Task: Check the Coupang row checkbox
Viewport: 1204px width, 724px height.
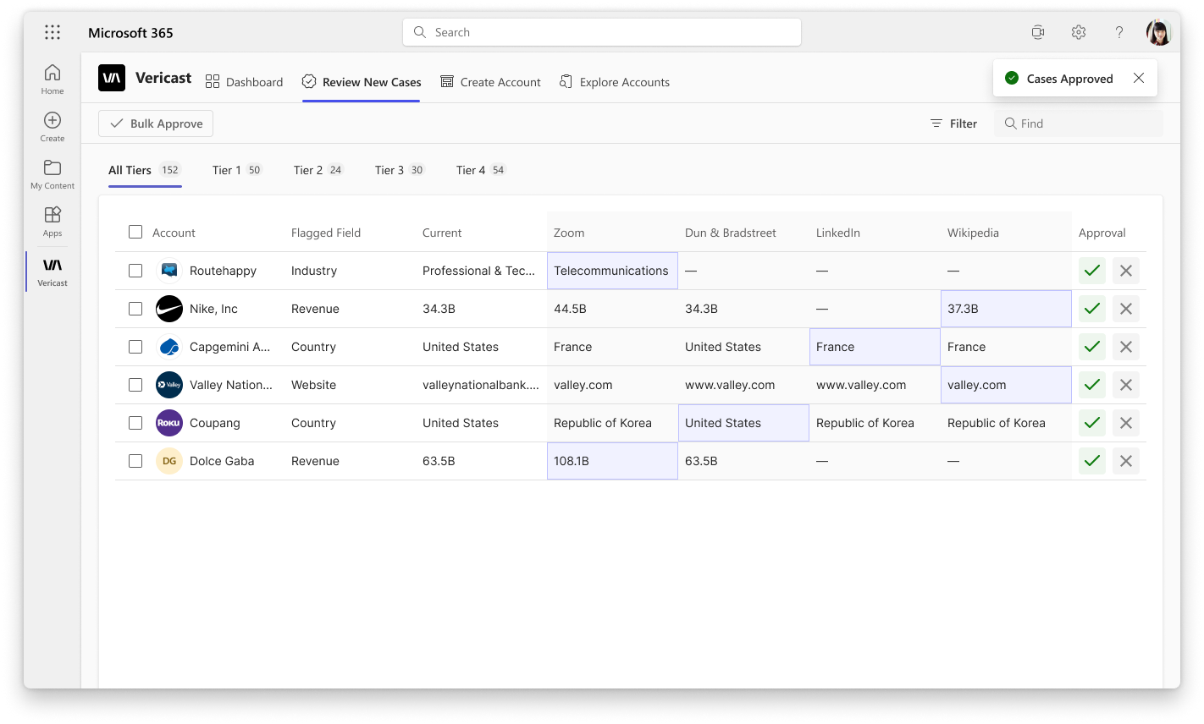Action: pos(135,423)
